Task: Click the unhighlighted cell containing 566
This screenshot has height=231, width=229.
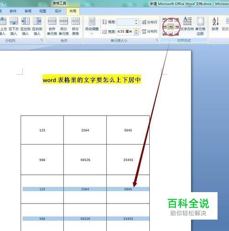Action: [42, 160]
